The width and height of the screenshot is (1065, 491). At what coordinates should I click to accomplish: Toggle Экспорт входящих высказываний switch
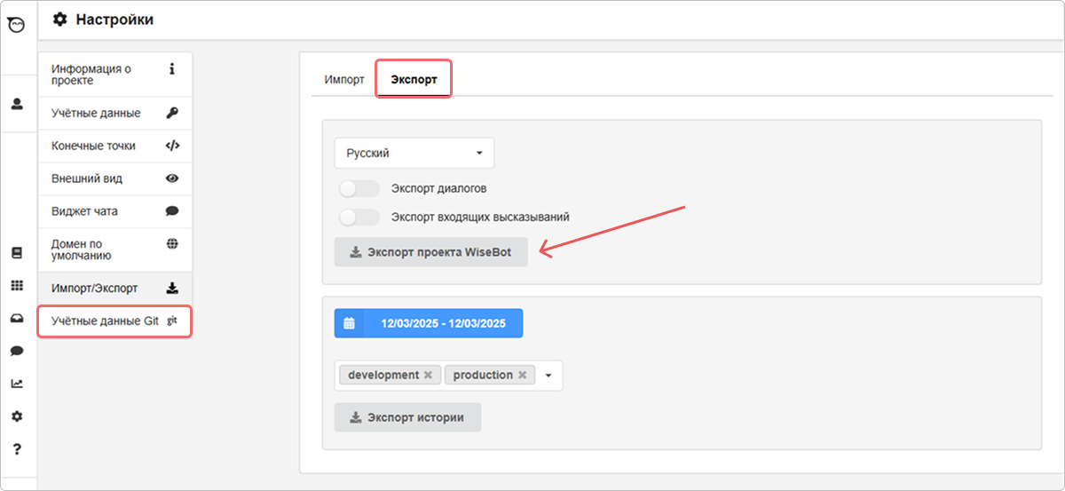pos(359,217)
